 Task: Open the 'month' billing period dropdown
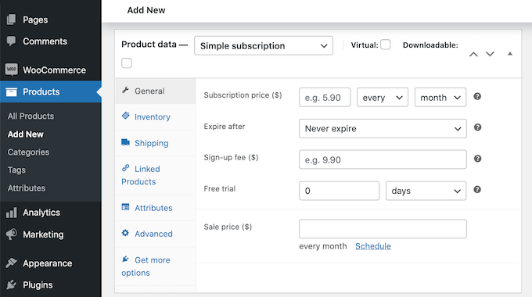tap(440, 97)
